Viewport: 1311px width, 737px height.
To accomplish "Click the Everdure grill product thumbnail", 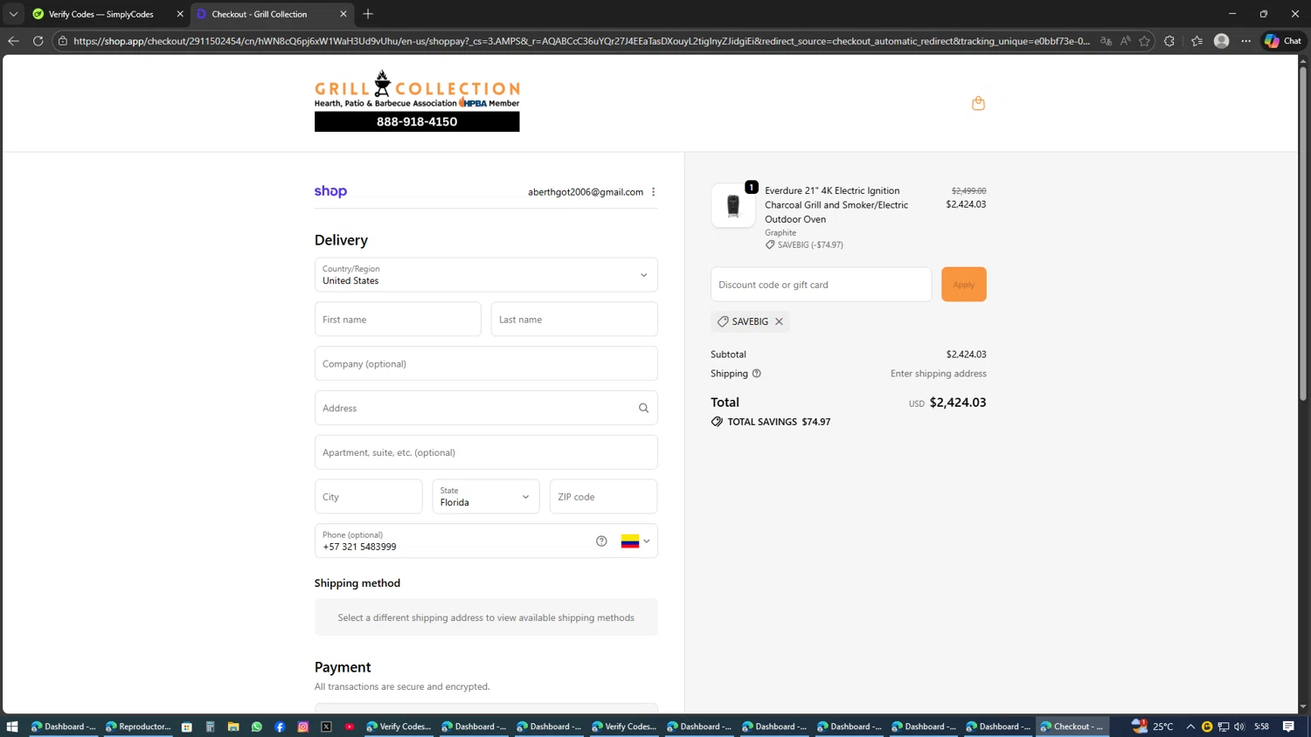I will click(x=732, y=206).
